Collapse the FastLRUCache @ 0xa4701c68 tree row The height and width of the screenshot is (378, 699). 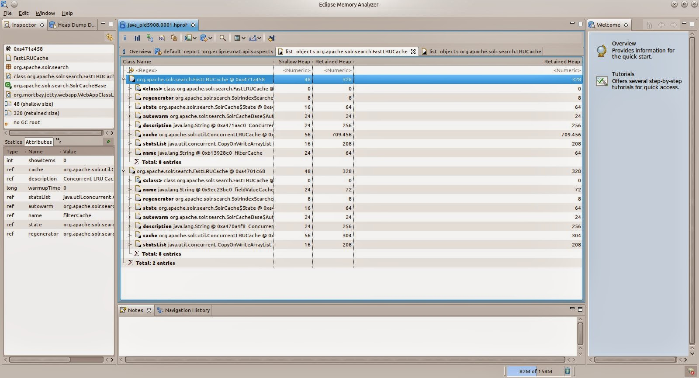(x=124, y=171)
